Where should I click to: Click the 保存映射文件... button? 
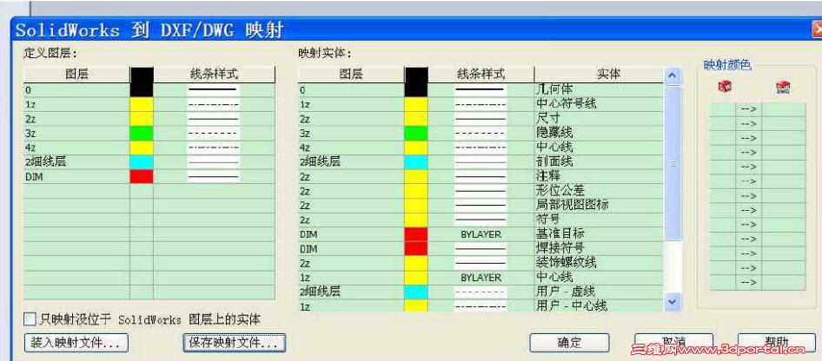(234, 344)
